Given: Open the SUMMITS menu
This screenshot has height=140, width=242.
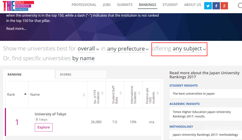Looking at the screenshot, I should [125, 5].
